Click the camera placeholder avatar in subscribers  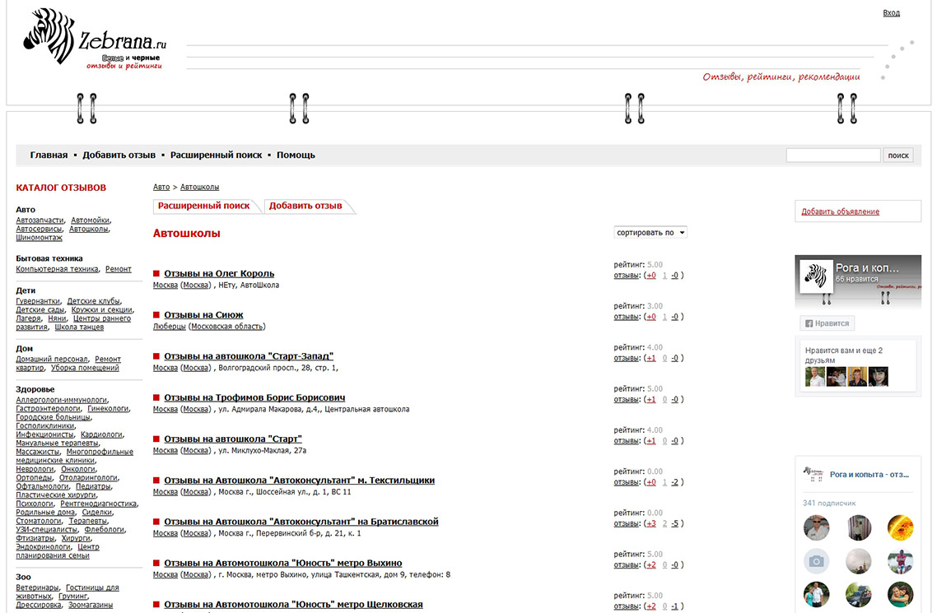point(816,561)
